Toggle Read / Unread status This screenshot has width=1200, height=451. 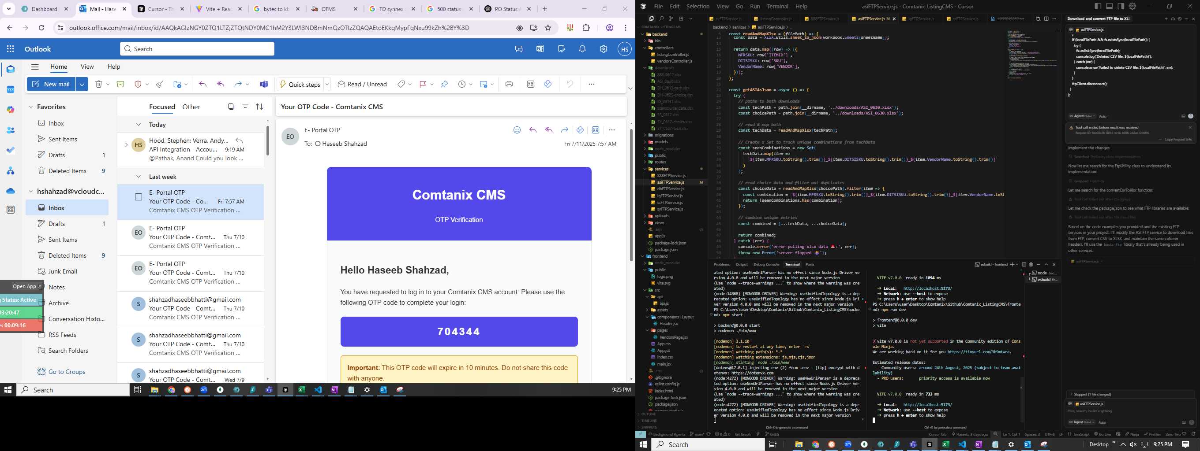point(362,84)
